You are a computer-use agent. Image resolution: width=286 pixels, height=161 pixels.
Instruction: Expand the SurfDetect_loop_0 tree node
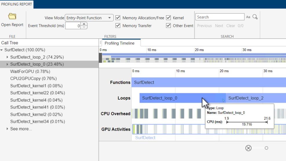pyautogui.click(x=7, y=64)
